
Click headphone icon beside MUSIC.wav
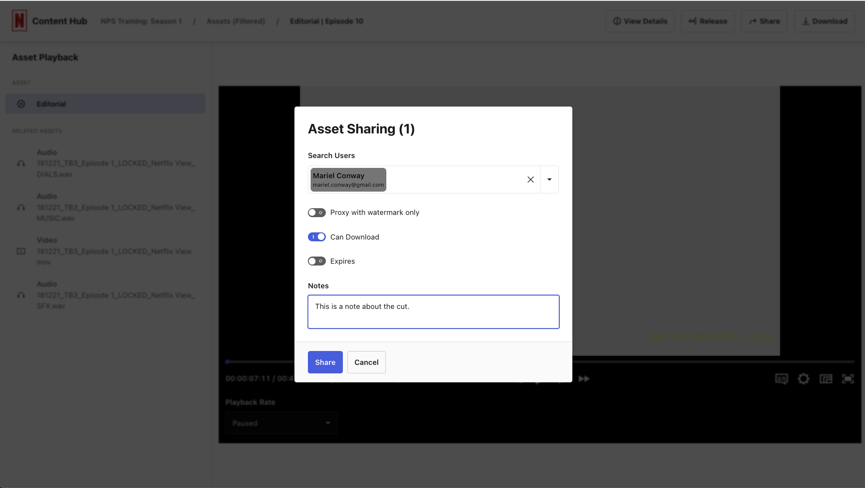[21, 208]
